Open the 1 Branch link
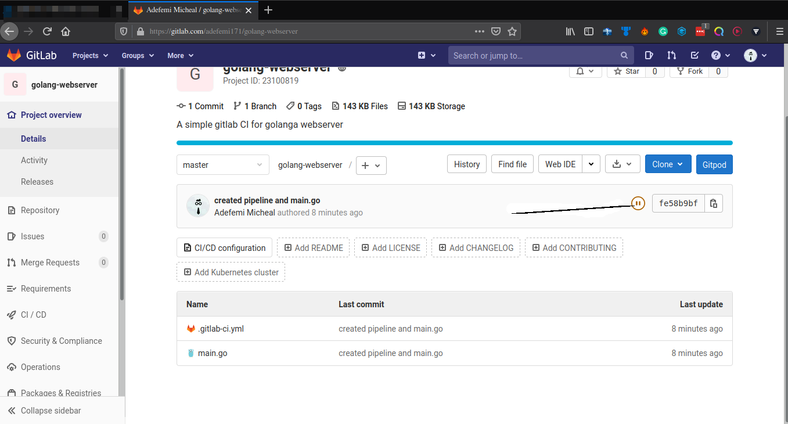Viewport: 788px width, 424px height. click(x=255, y=106)
